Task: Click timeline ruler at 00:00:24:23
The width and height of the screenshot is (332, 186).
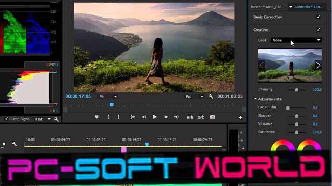Action: pos(202,139)
